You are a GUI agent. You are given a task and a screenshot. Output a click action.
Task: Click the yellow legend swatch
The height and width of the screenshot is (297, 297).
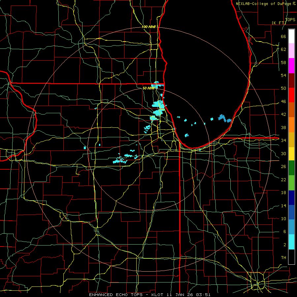[291, 153]
